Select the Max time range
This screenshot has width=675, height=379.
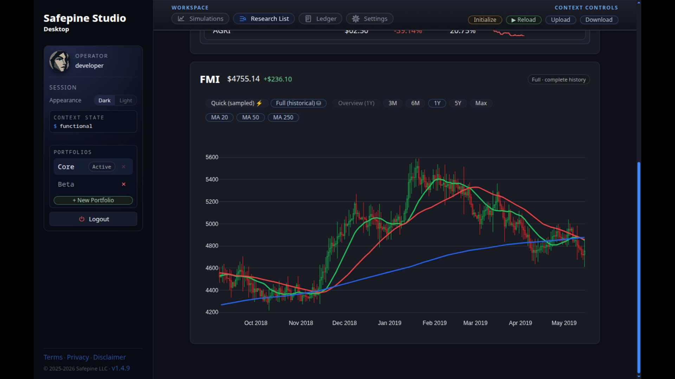481,103
